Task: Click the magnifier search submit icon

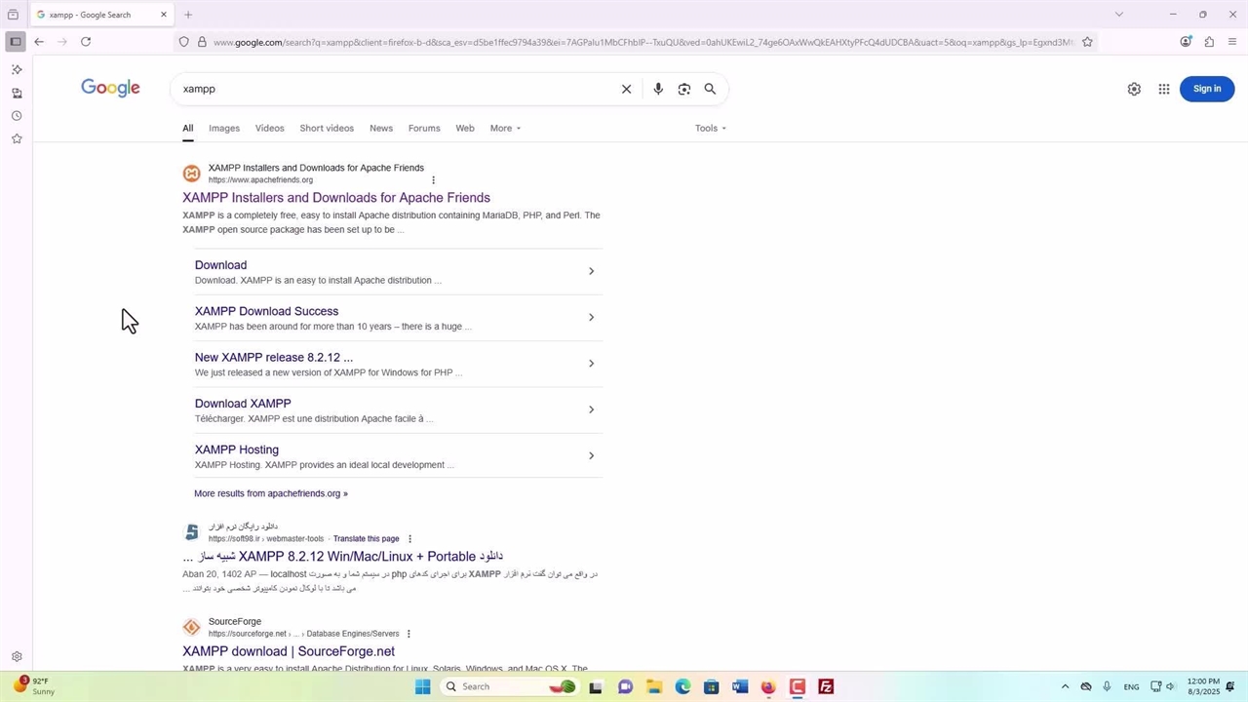Action: click(x=710, y=89)
